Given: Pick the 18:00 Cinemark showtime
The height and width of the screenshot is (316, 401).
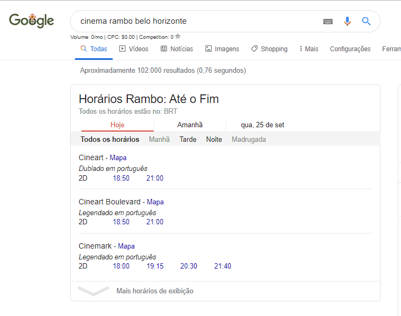Looking at the screenshot, I should pos(121,266).
